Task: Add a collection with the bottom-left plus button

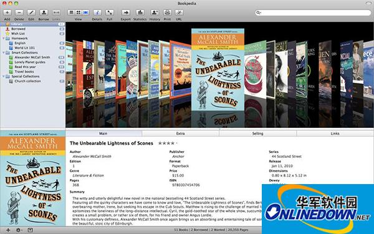Action: click(8, 230)
